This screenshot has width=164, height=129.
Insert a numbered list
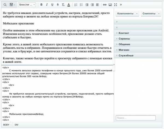click(76, 5)
